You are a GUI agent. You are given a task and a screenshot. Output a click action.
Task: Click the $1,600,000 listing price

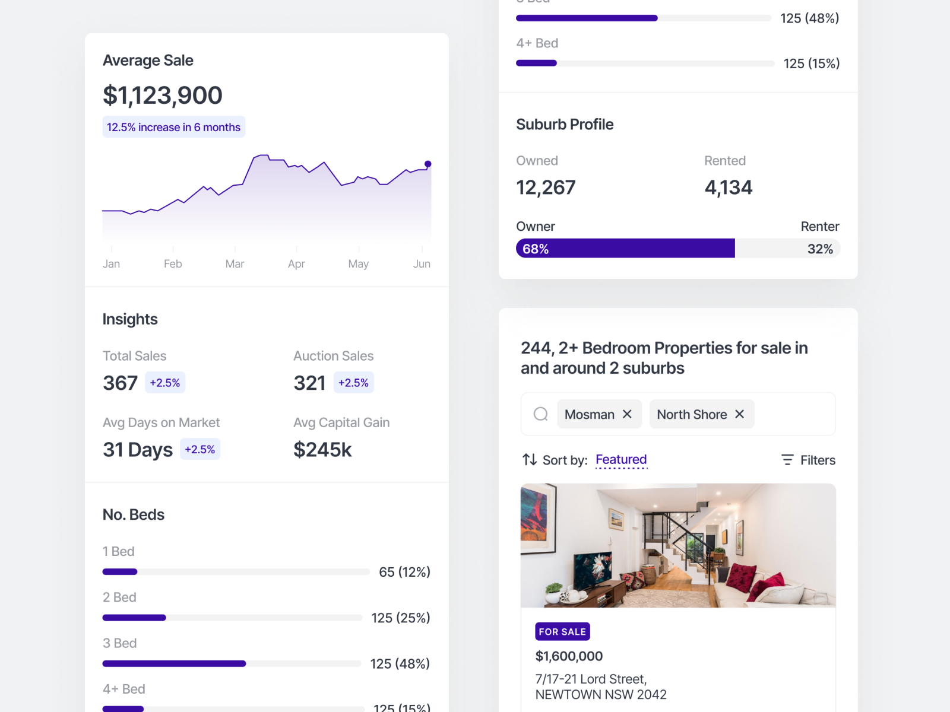[x=569, y=656]
